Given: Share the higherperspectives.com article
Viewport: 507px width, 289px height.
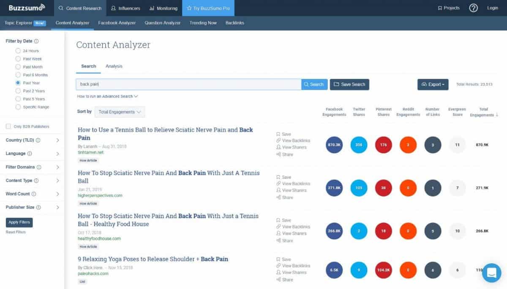Looking at the screenshot, I should (284, 197).
